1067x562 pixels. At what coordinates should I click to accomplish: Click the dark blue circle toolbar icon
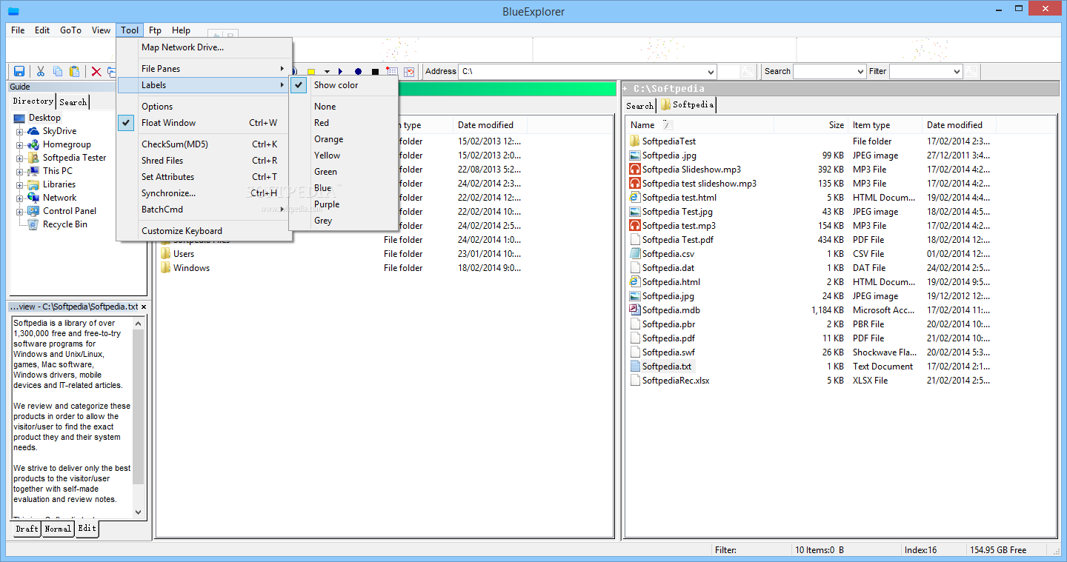(358, 72)
